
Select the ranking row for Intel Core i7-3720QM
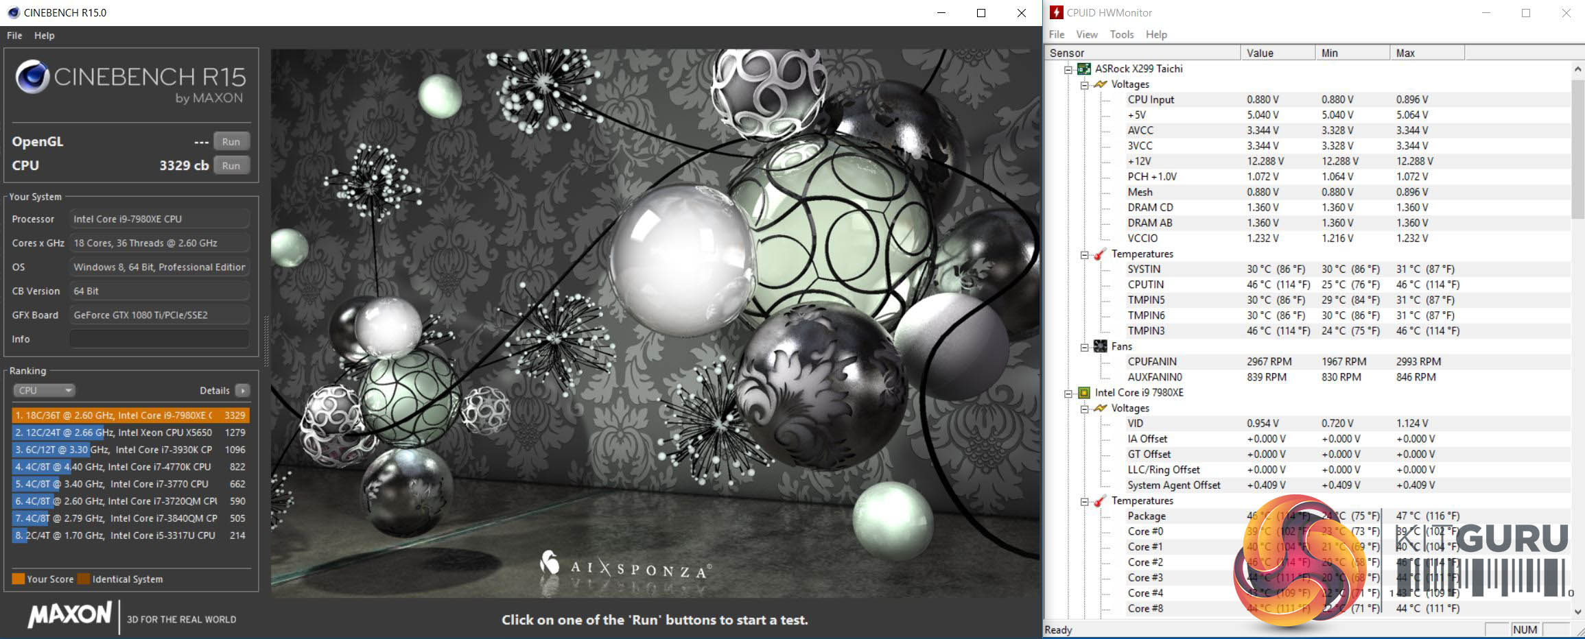click(x=130, y=501)
